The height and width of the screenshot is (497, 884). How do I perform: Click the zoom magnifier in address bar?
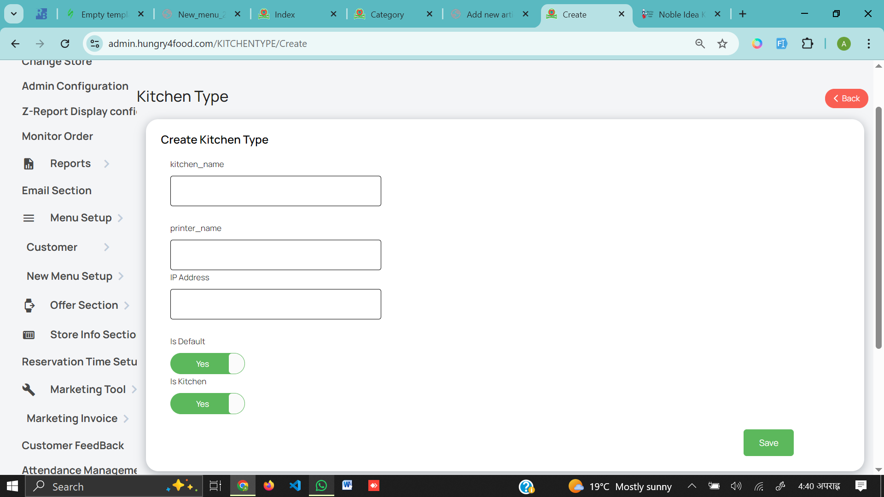coord(700,44)
